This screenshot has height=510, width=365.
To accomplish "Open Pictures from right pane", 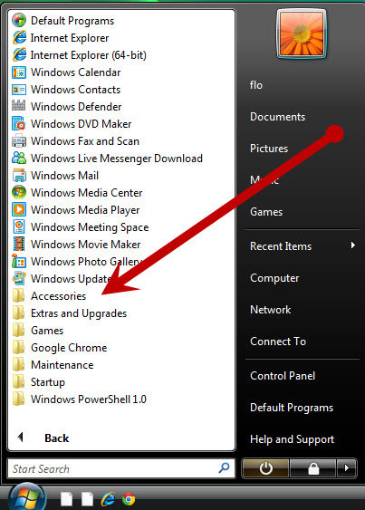I will coord(269,149).
